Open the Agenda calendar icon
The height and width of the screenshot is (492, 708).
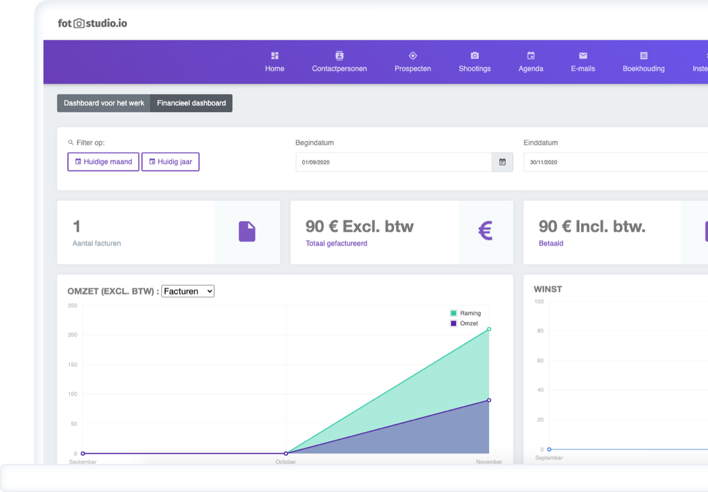(x=531, y=56)
